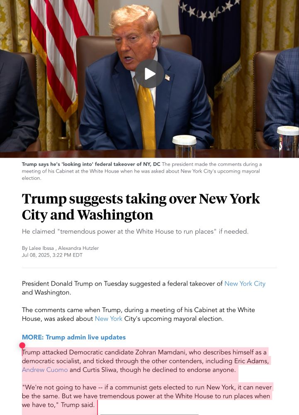Click the Jul 08, 2025 timestamp
299x415 pixels.
pyautogui.click(x=52, y=255)
